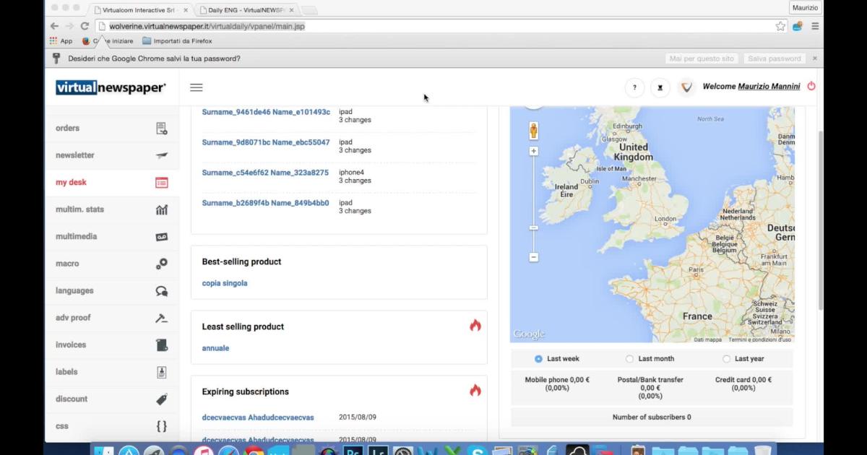Open the discount tag icon
This screenshot has height=455, width=867.
[161, 399]
